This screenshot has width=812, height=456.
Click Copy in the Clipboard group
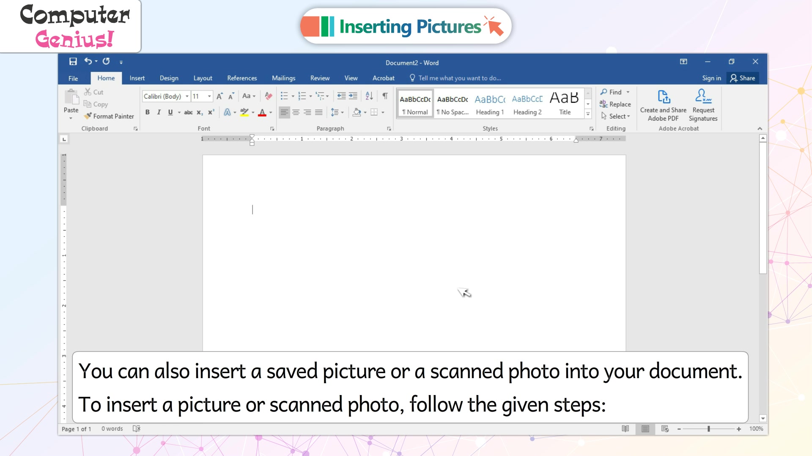click(x=96, y=104)
